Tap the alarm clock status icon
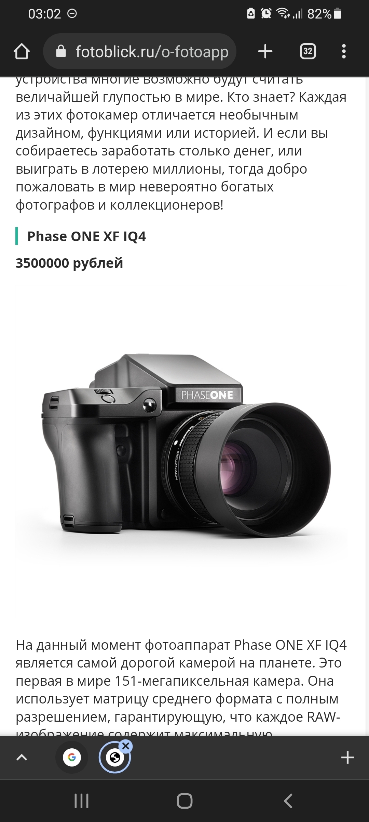The width and height of the screenshot is (369, 822). tap(266, 13)
